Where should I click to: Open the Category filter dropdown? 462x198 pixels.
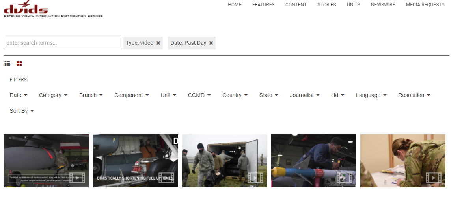[x=53, y=95]
